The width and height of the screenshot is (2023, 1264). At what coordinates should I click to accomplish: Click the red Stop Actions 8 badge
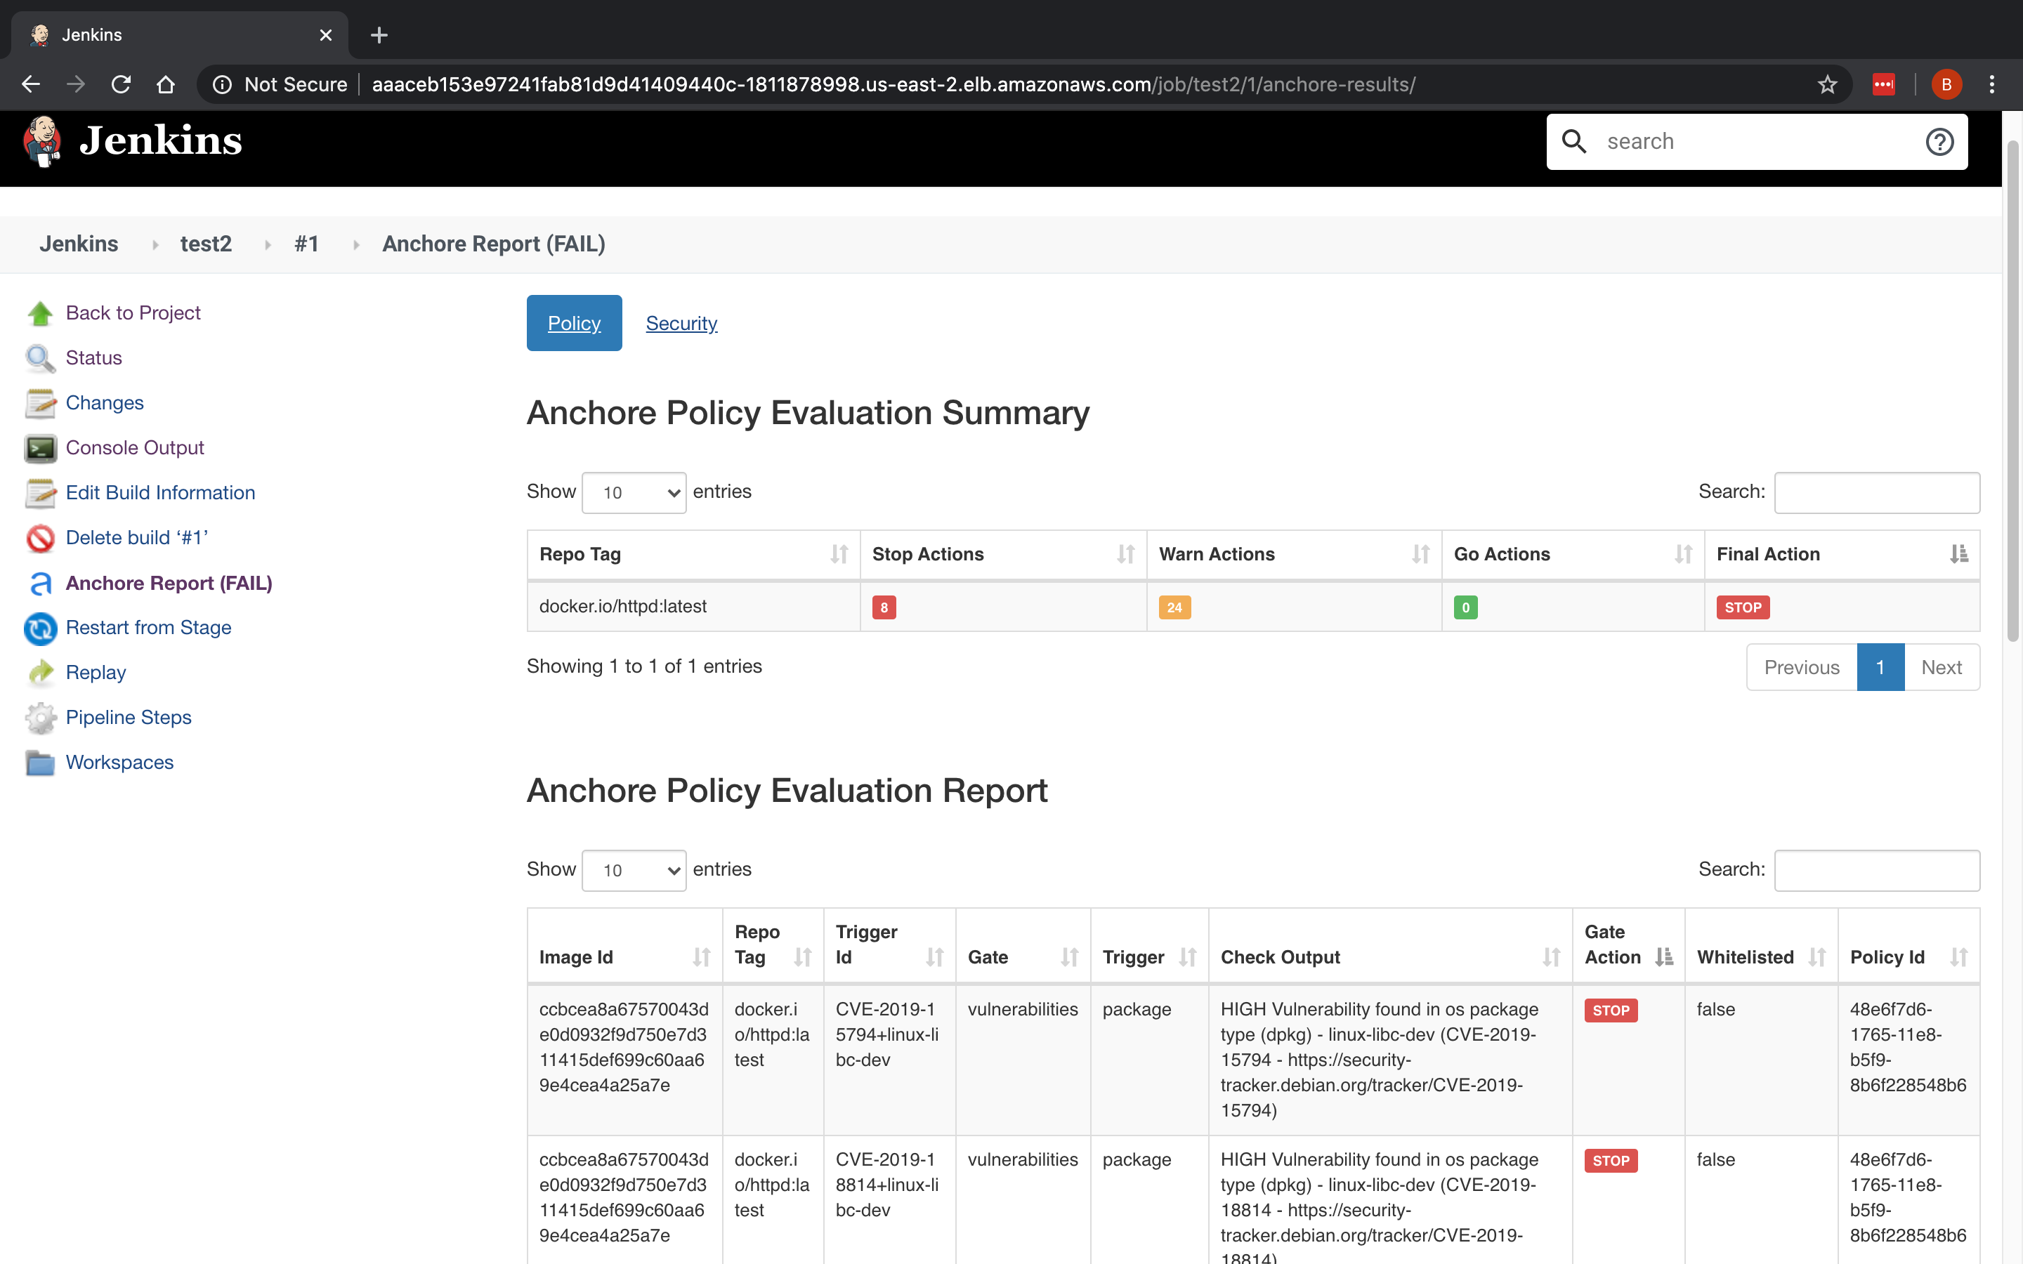point(884,607)
